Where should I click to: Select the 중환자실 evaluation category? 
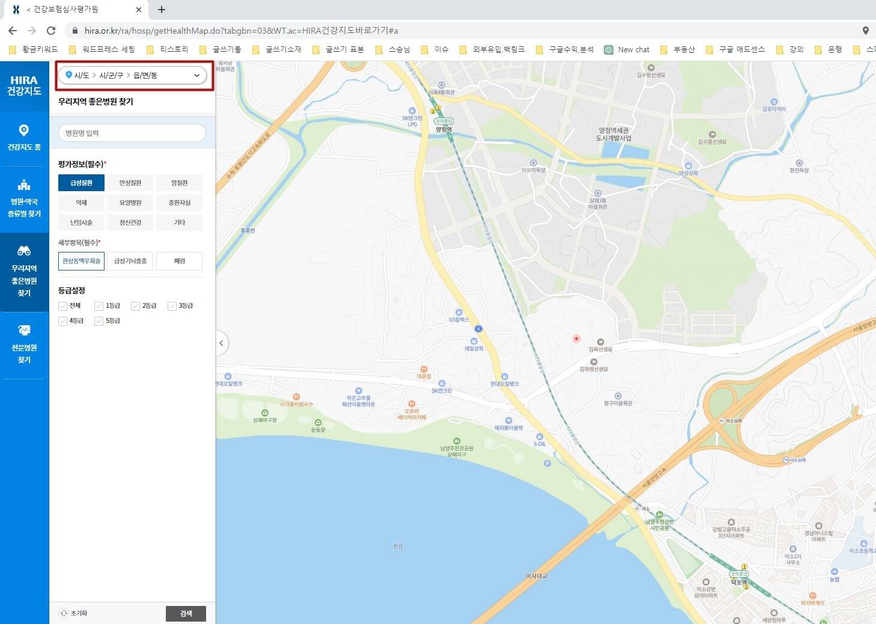tap(179, 203)
